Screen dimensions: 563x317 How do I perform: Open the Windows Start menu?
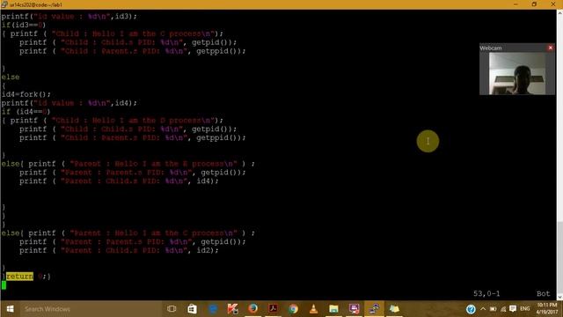click(10, 309)
